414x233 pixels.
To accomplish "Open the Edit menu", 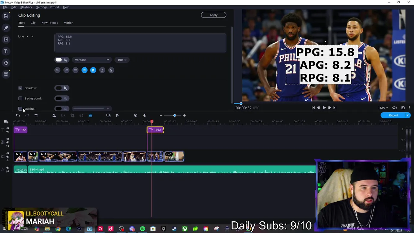I will pyautogui.click(x=14, y=7).
